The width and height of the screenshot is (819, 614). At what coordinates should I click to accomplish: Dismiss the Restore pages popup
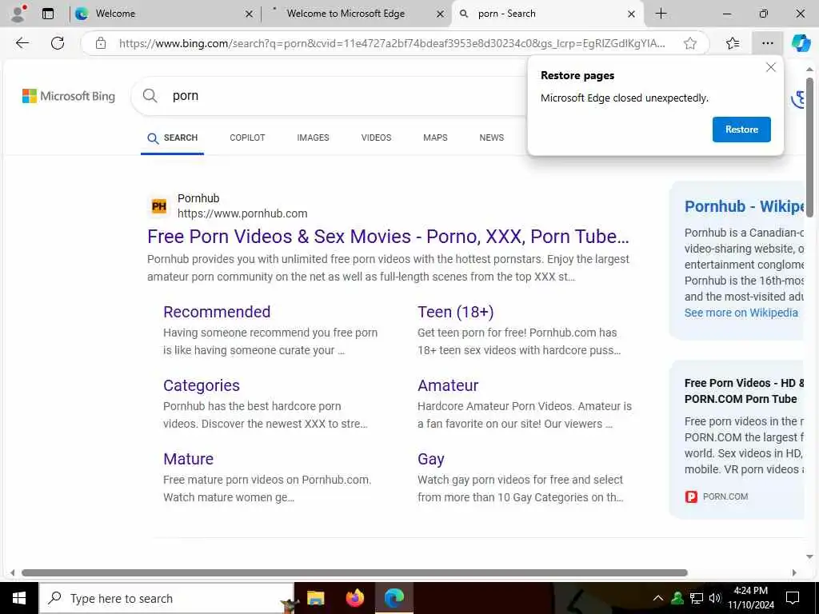tap(770, 67)
